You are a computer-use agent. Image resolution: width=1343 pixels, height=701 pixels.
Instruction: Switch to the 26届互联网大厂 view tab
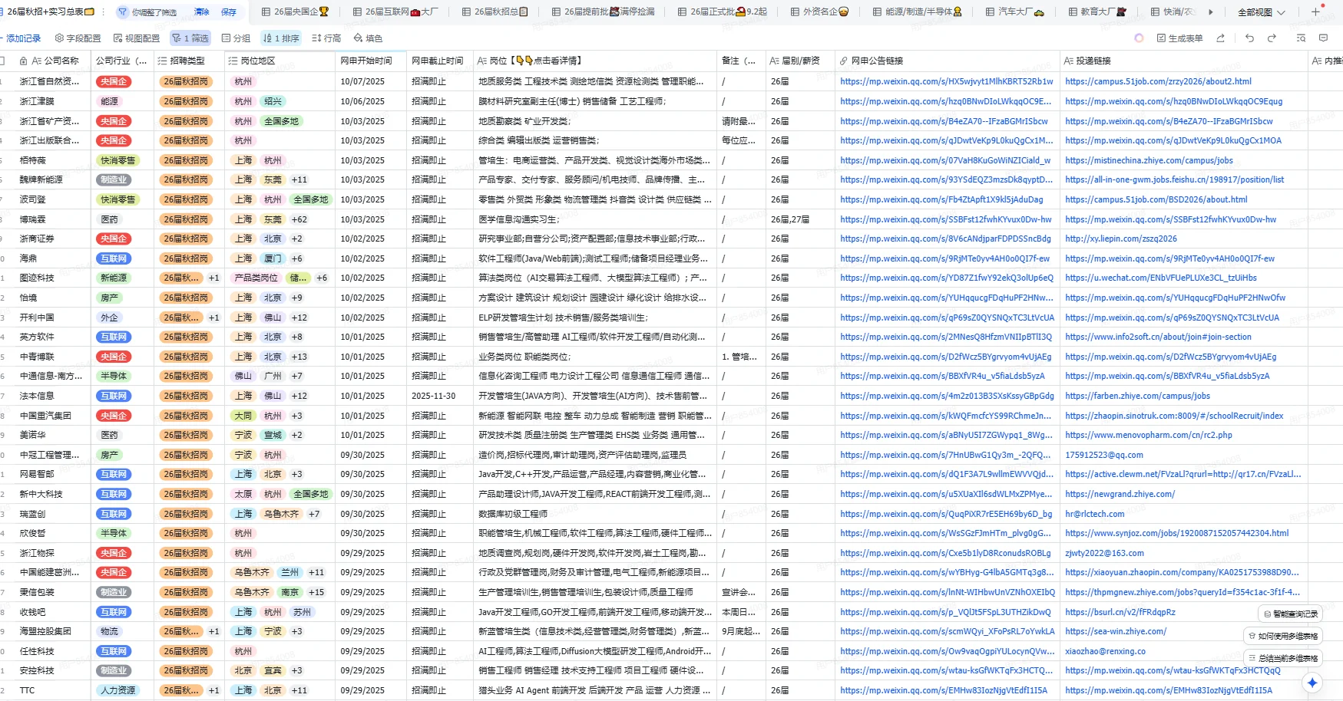coord(395,12)
